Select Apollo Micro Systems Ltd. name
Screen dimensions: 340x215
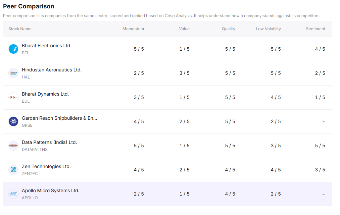point(51,191)
